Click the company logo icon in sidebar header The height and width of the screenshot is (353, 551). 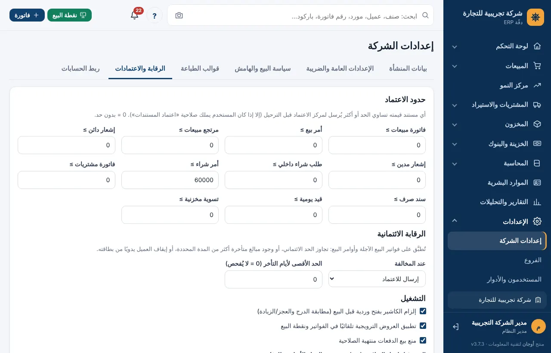(x=536, y=17)
